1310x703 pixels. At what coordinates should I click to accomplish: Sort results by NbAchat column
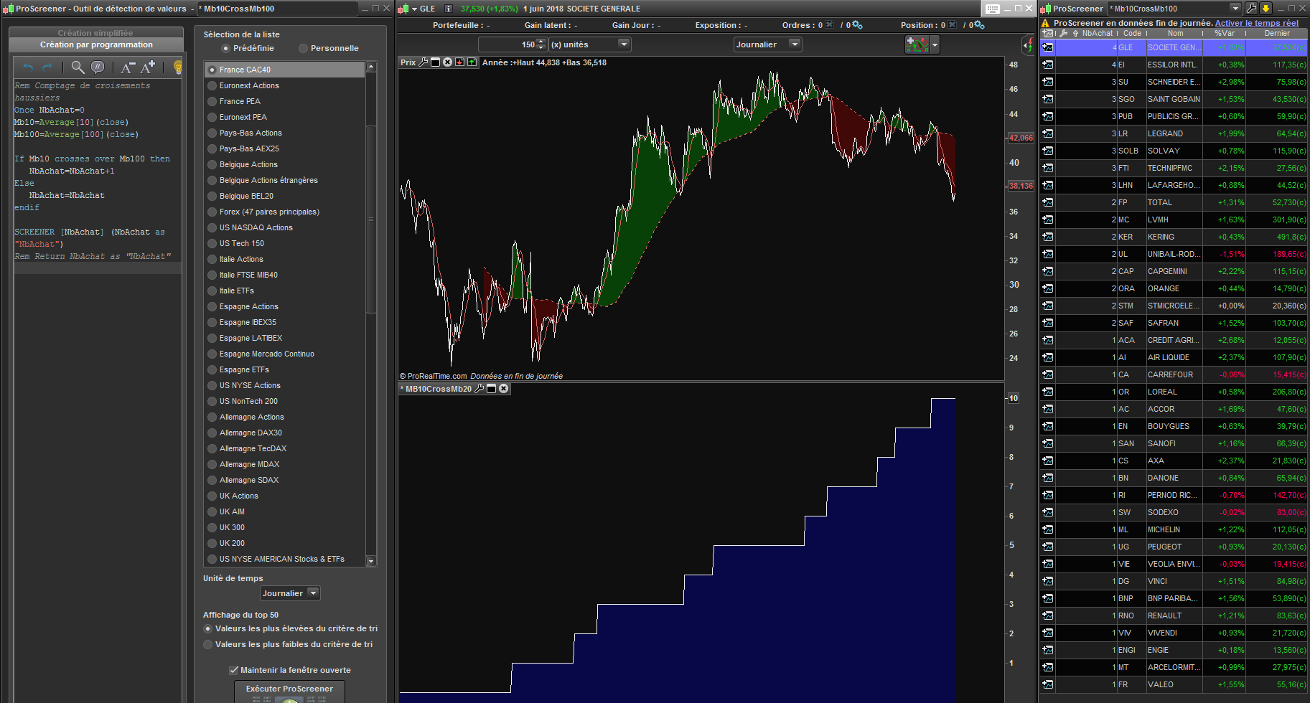pyautogui.click(x=1098, y=33)
